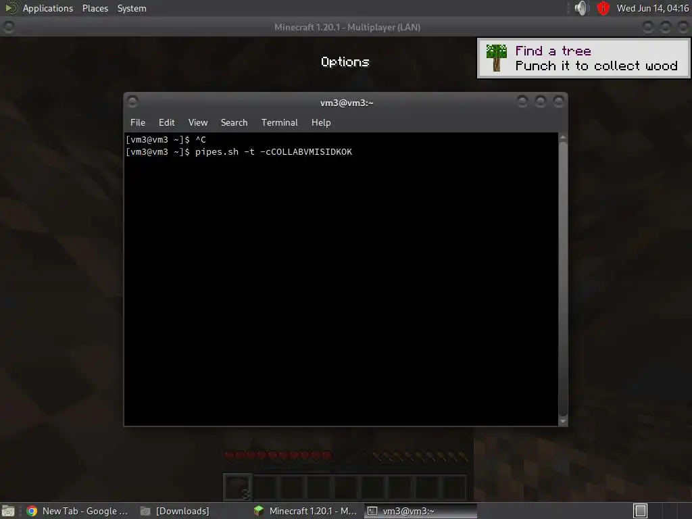
Task: Close the Minecraft 1.20.1 window
Action: pyautogui.click(x=683, y=27)
